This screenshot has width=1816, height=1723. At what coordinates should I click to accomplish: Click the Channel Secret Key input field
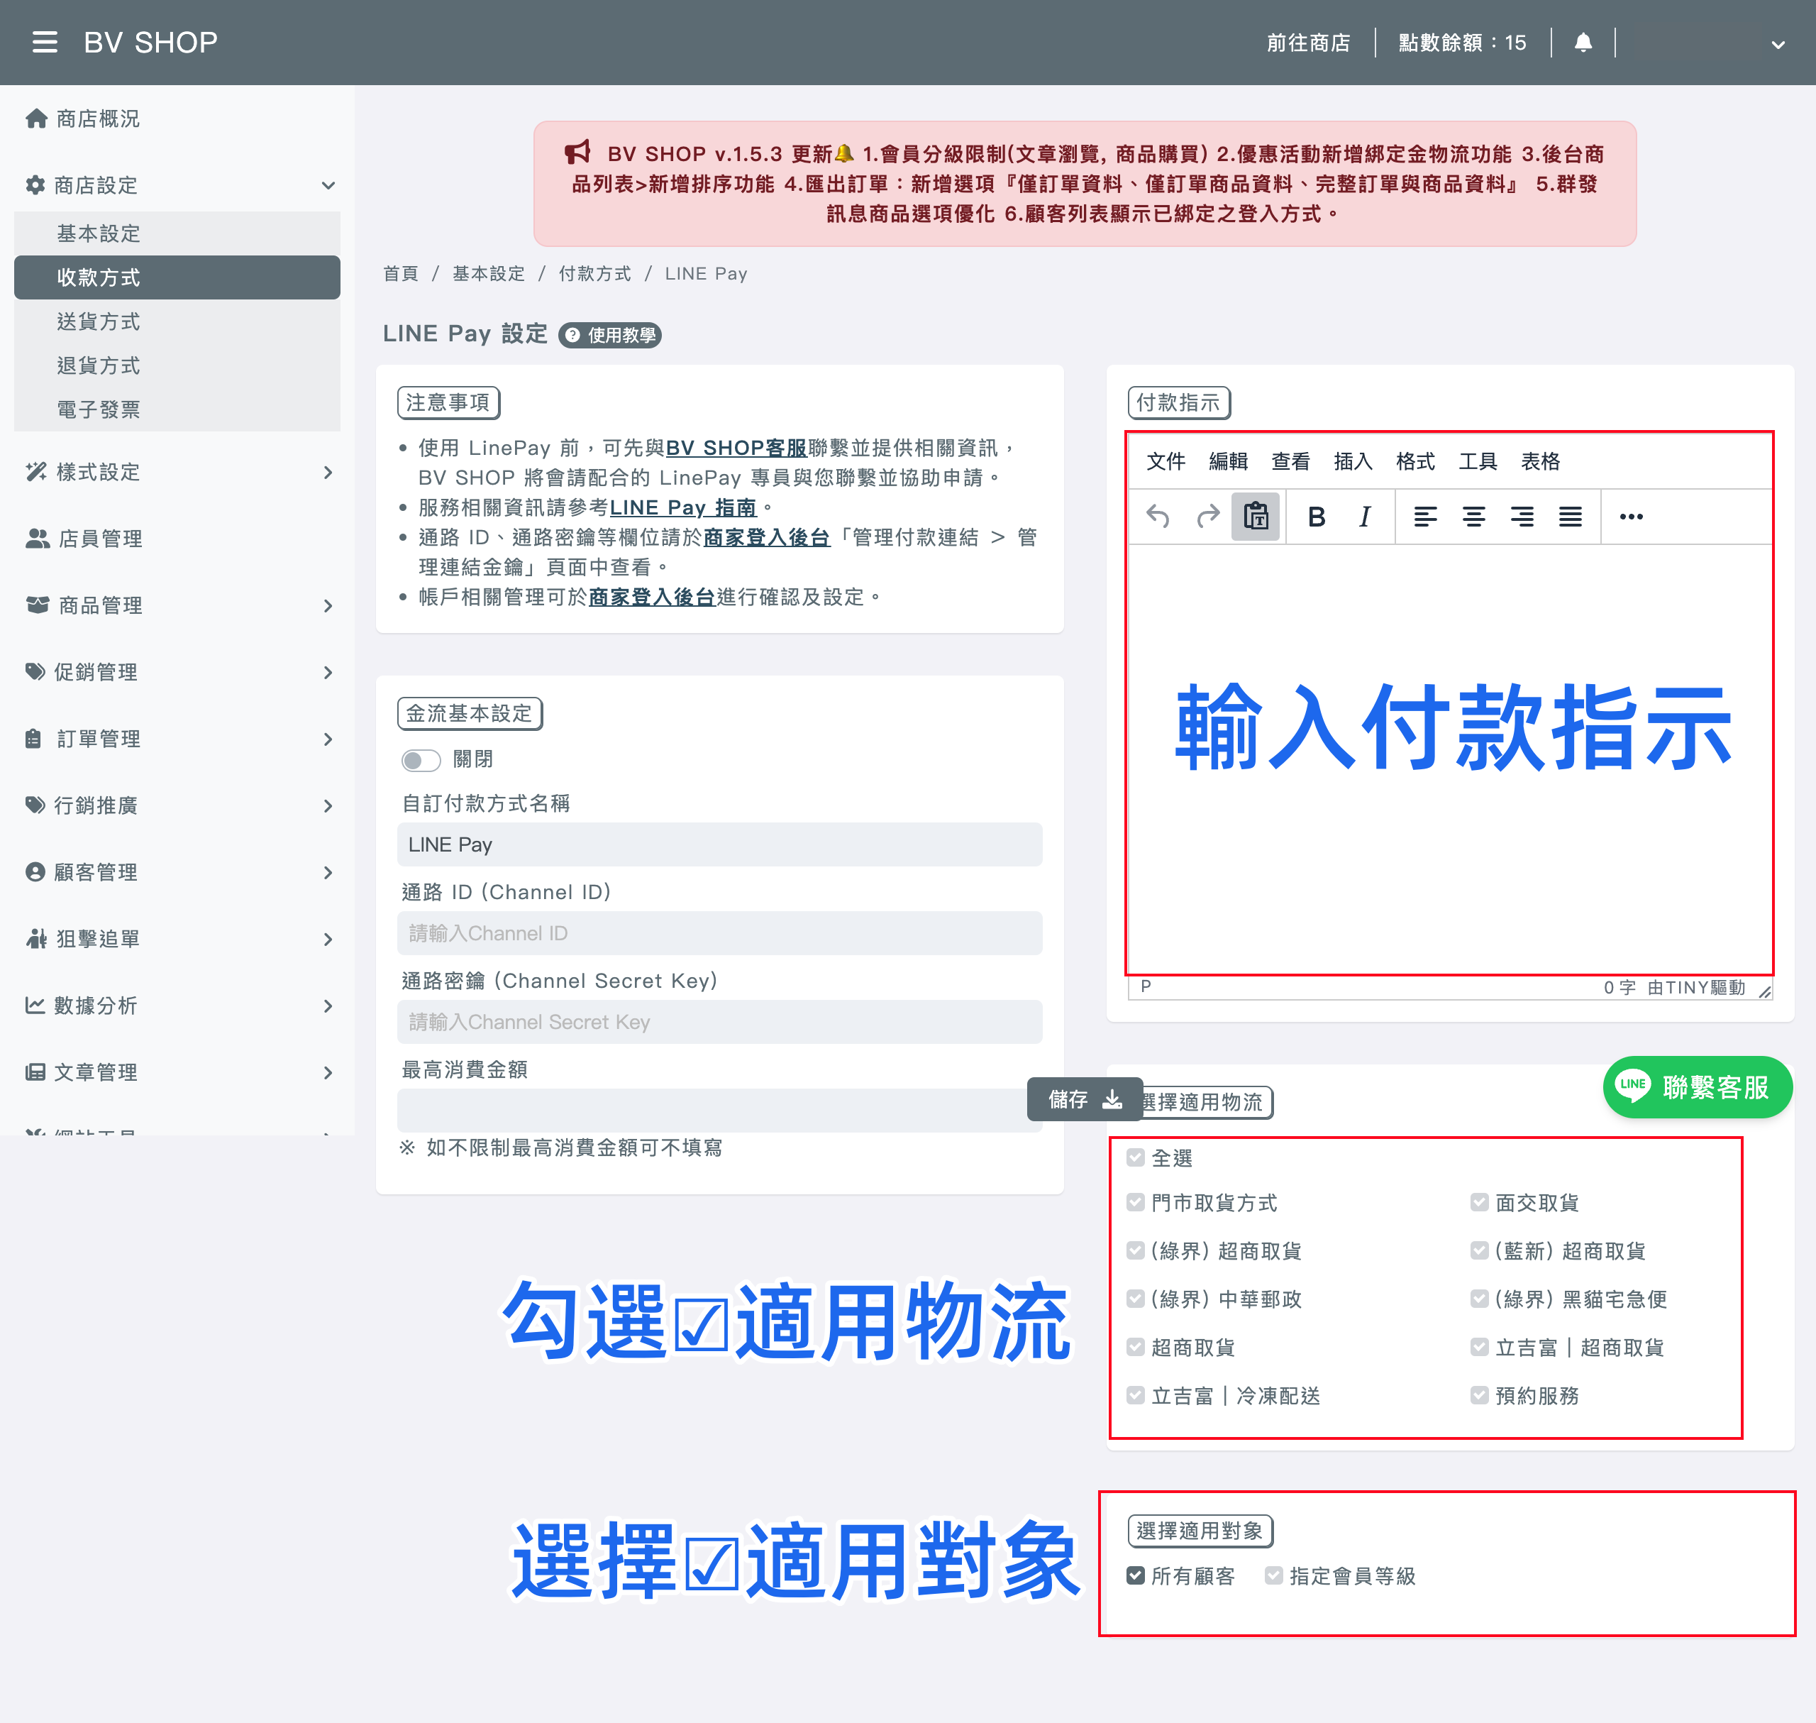720,1021
